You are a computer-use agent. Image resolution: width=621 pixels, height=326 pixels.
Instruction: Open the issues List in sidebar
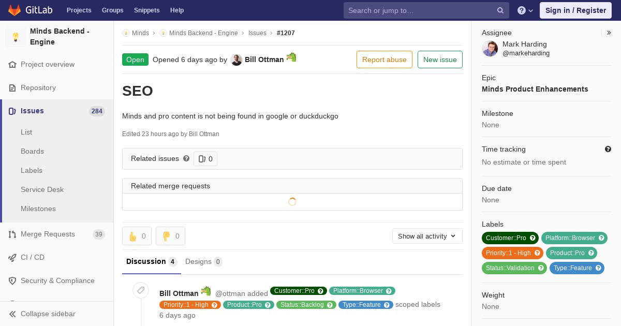pos(26,132)
